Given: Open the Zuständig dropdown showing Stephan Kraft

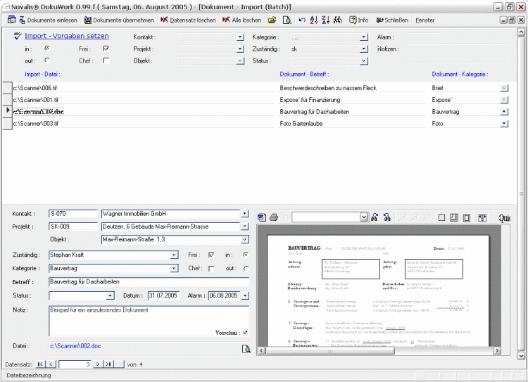Looking at the screenshot, I should point(174,255).
